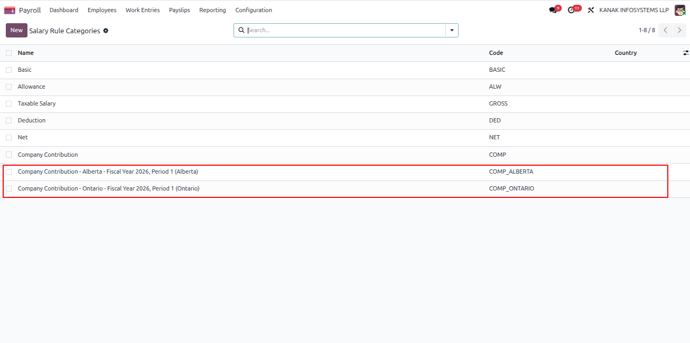This screenshot has width=690, height=343.
Task: Click the 1-8 / 8 pager counter
Action: tap(647, 30)
